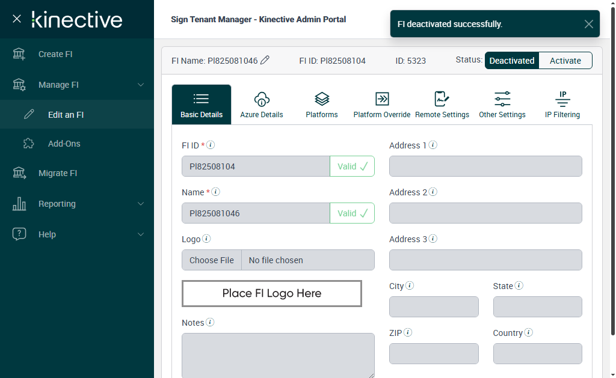The width and height of the screenshot is (616, 378).
Task: Show info for the Name field
Action: (x=216, y=192)
